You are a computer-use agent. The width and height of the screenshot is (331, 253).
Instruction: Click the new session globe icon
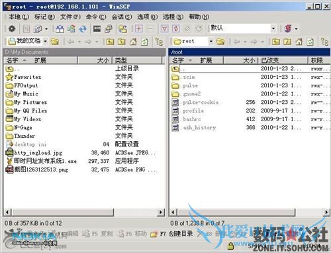click(x=288, y=28)
